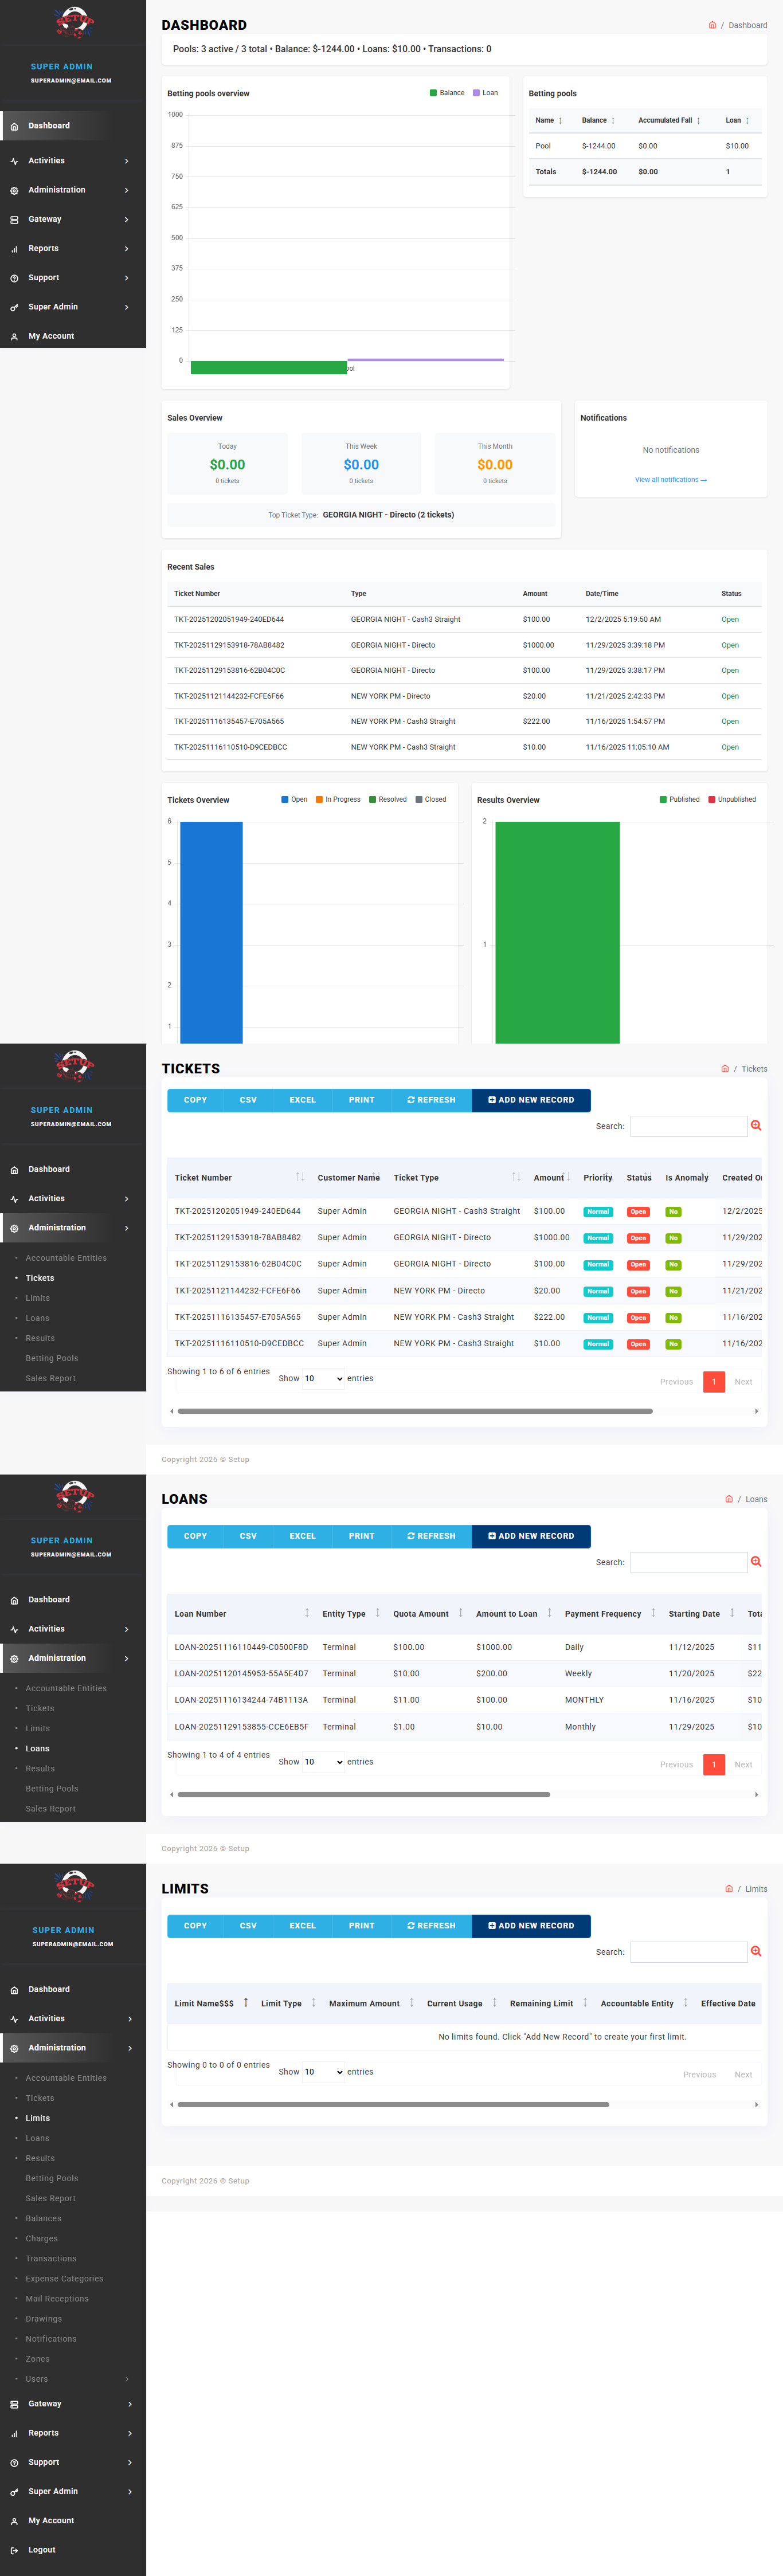The width and height of the screenshot is (783, 2576).
Task: Toggle the Loan legend in Betting pools overview
Action: tap(485, 93)
